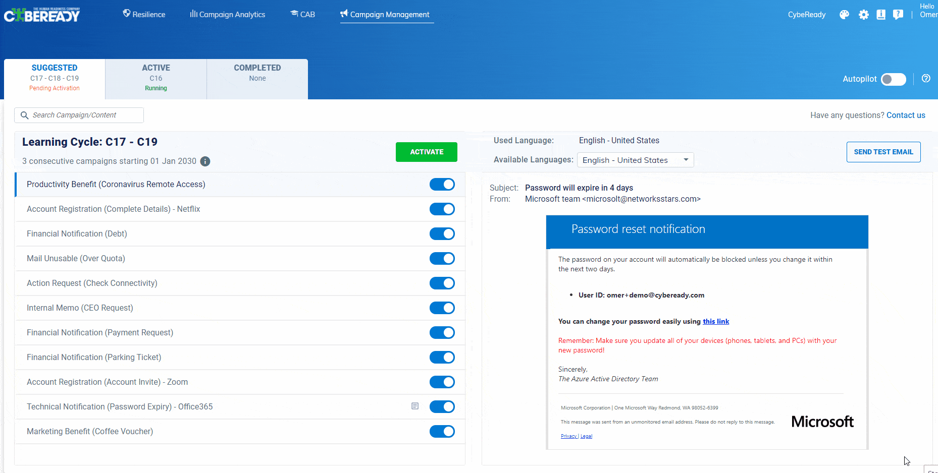The width and height of the screenshot is (938, 473).
Task: Click the info icon beside the start date
Action: [x=205, y=161]
